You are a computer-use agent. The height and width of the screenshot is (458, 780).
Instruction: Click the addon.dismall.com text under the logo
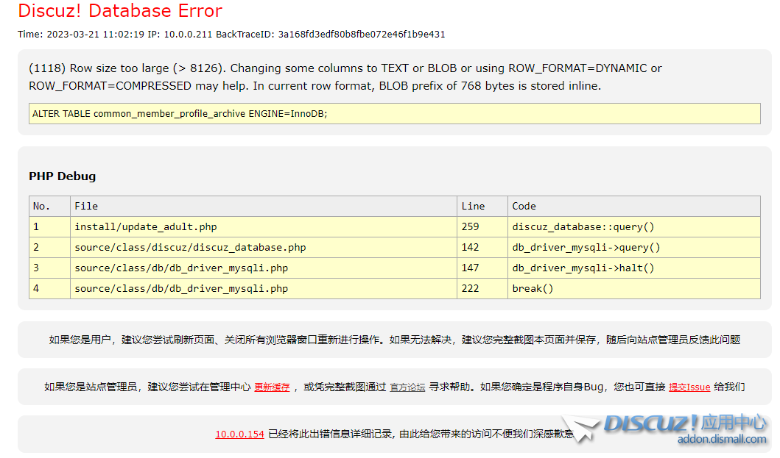coord(722,440)
